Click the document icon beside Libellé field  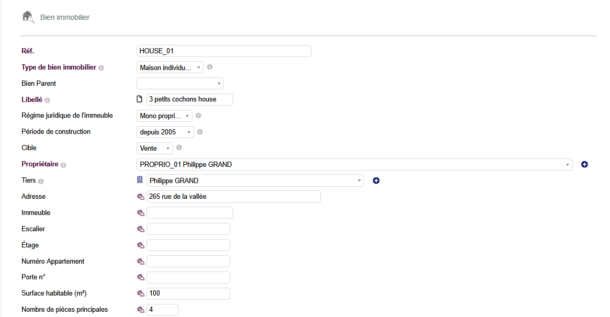pyautogui.click(x=140, y=99)
